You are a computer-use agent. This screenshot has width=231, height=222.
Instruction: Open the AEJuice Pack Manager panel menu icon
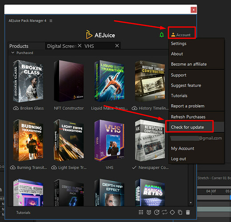click(51, 21)
